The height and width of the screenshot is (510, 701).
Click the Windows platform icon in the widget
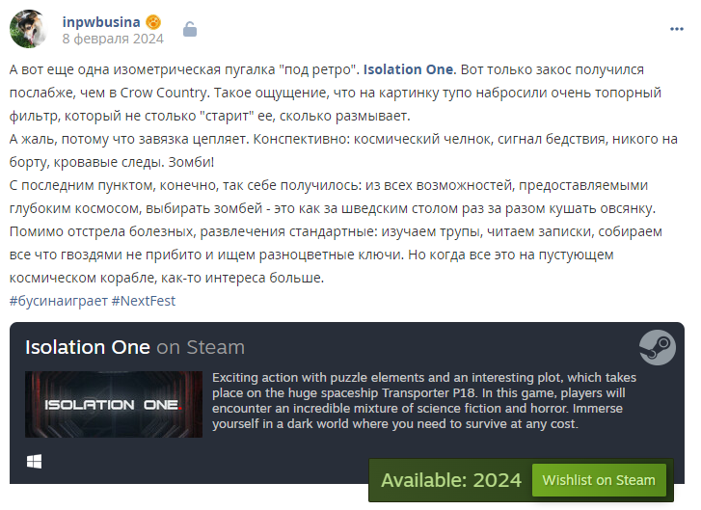[x=35, y=461]
